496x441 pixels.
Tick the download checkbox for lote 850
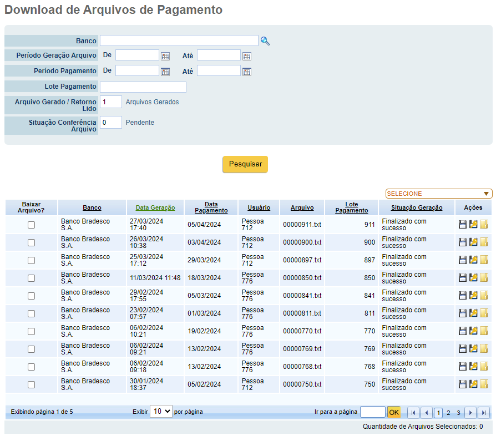click(31, 278)
